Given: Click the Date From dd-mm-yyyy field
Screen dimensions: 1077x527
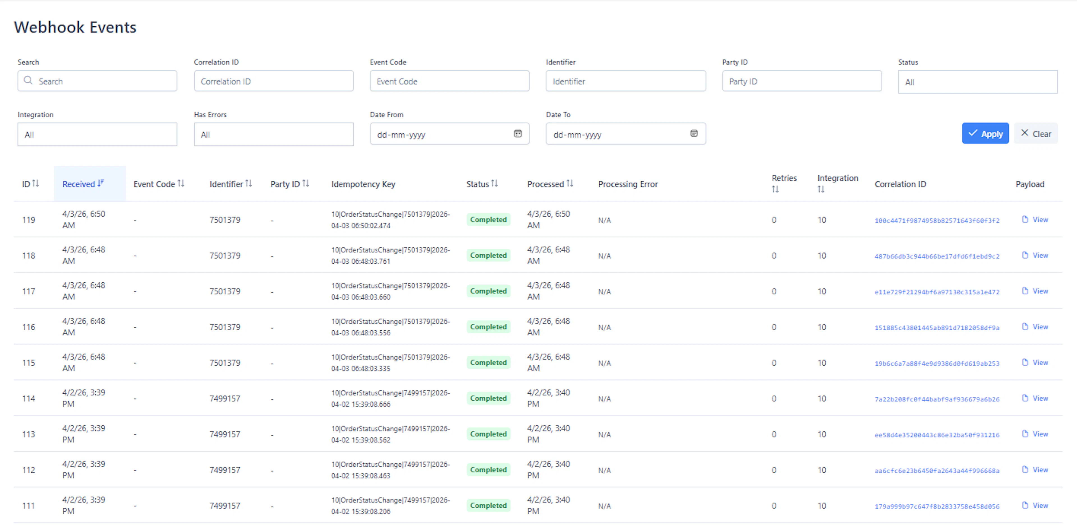Looking at the screenshot, I should pos(449,134).
